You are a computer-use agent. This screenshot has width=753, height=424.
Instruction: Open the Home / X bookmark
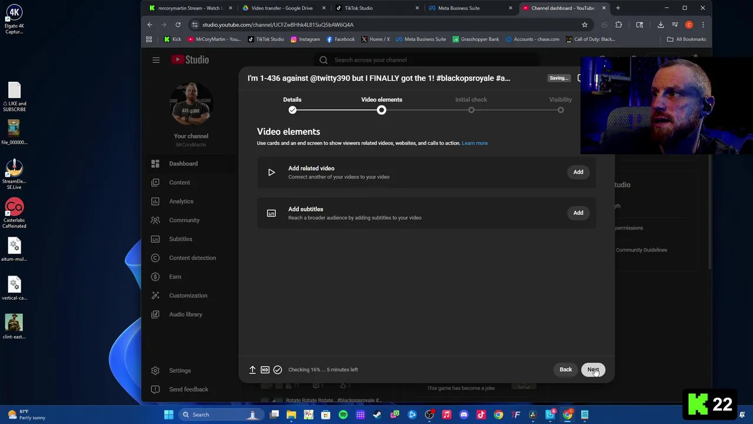tap(375, 39)
